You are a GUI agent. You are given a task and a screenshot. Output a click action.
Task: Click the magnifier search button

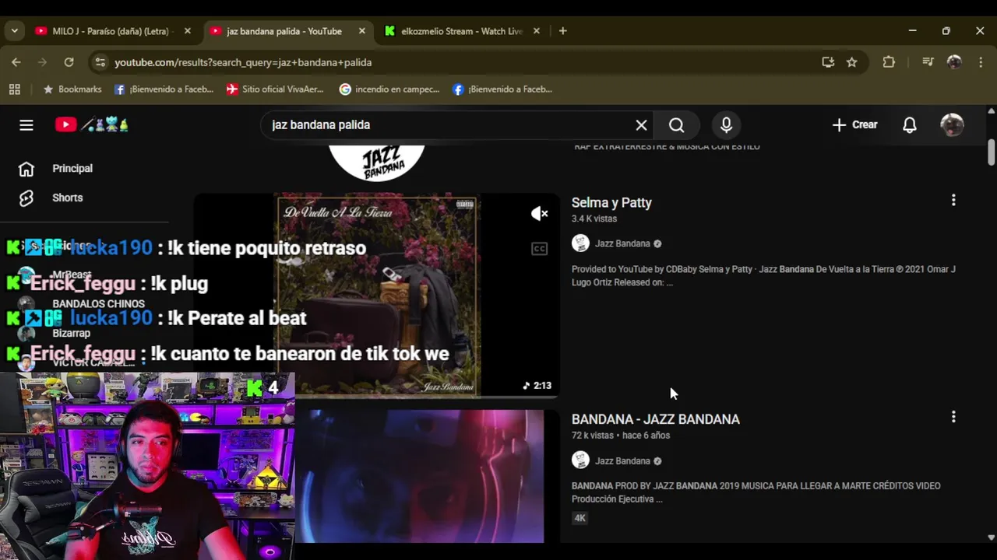pyautogui.click(x=676, y=125)
